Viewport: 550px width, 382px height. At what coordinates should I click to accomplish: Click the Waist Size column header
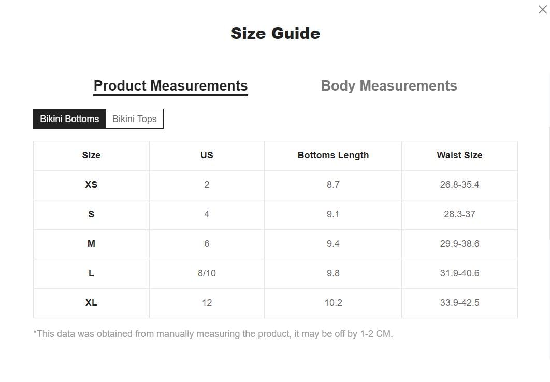click(x=459, y=155)
